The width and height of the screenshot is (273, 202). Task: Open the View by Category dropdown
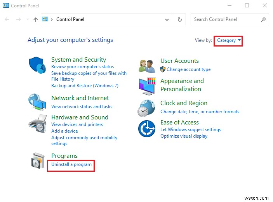click(229, 40)
